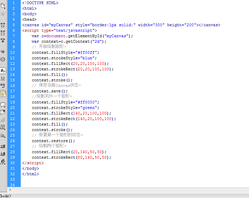Toggle Word Wrap in coding toolbar

tap(3, 86)
